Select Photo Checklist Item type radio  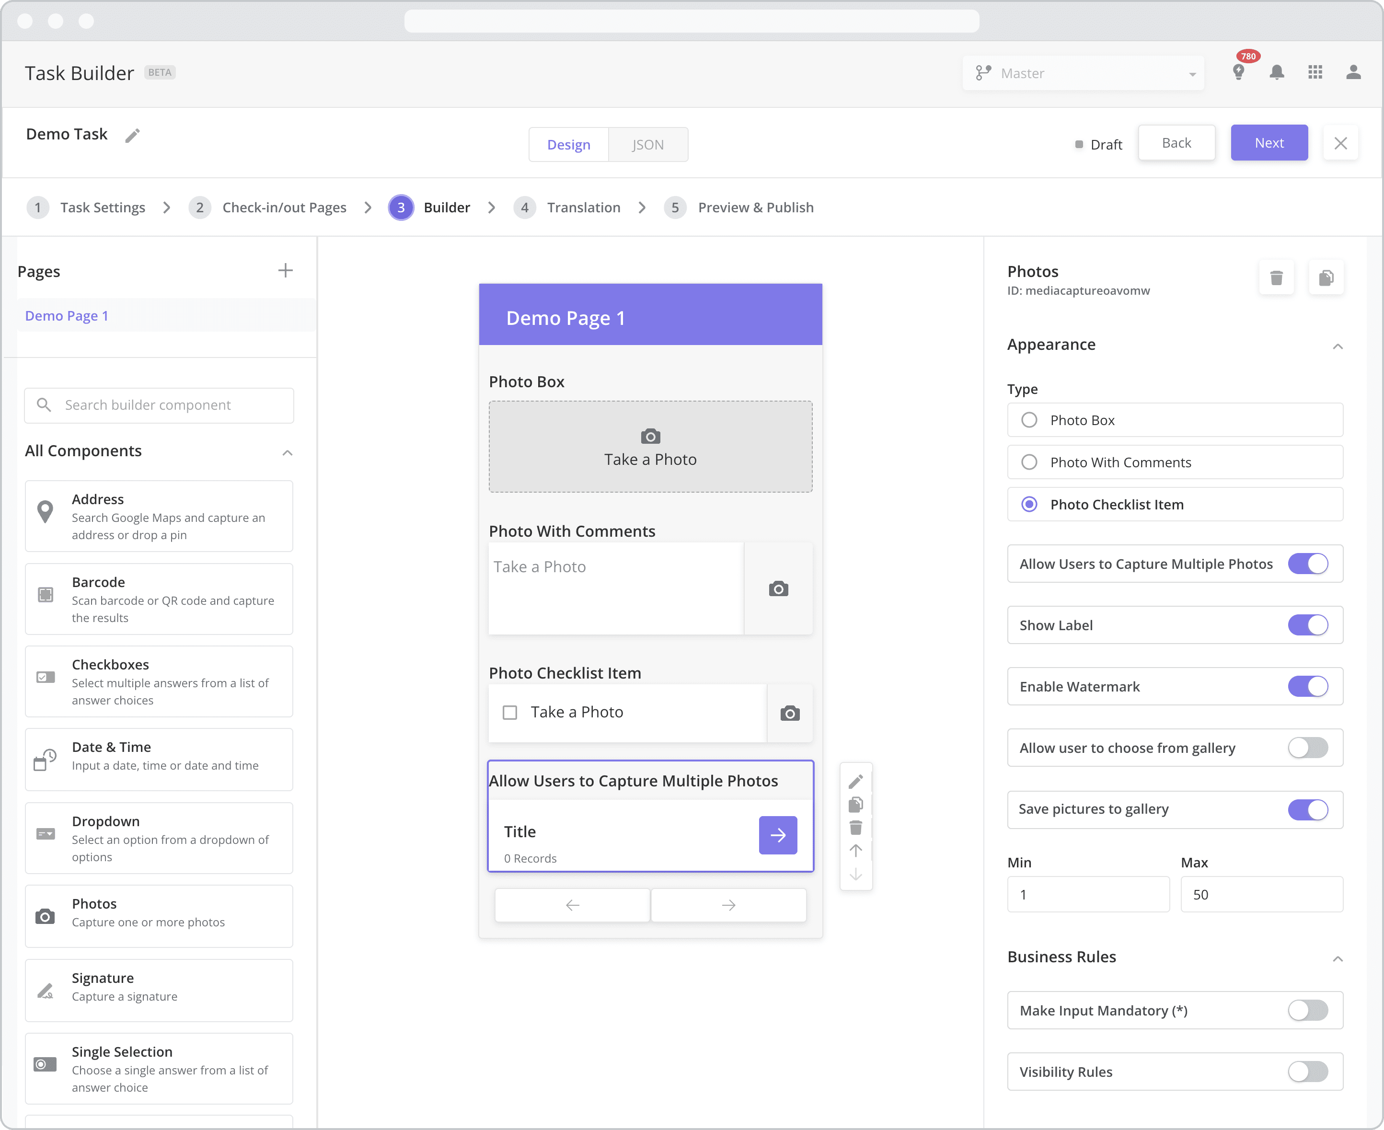point(1029,505)
